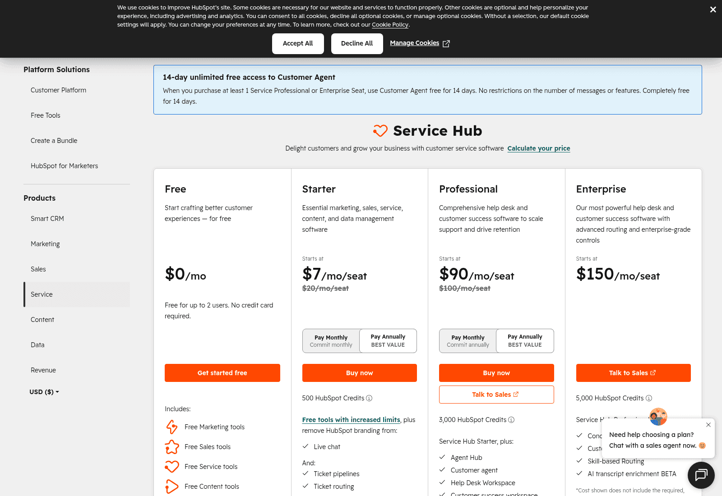Select Data in the Products list
This screenshot has width=722, height=496.
click(x=37, y=345)
